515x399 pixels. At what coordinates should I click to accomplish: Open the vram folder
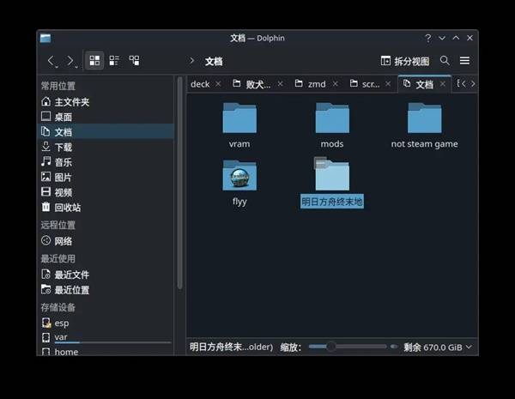pos(239,119)
